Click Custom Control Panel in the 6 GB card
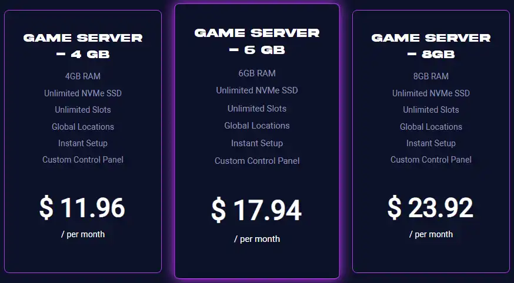This screenshot has height=283, width=514. coord(257,161)
